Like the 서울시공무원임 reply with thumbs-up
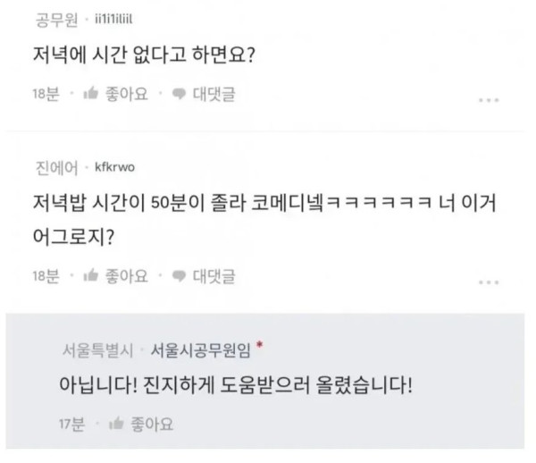Viewport: 536px width, 463px height. pyautogui.click(x=116, y=423)
